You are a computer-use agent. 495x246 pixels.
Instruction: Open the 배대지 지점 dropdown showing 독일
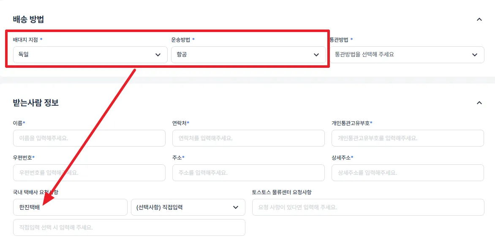point(90,55)
